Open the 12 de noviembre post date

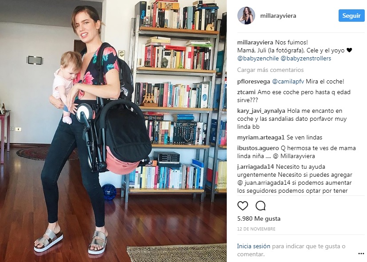(256, 229)
